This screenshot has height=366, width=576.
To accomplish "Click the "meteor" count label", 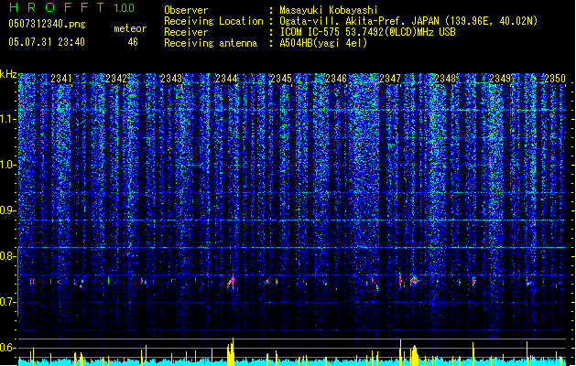I will tap(130, 28).
